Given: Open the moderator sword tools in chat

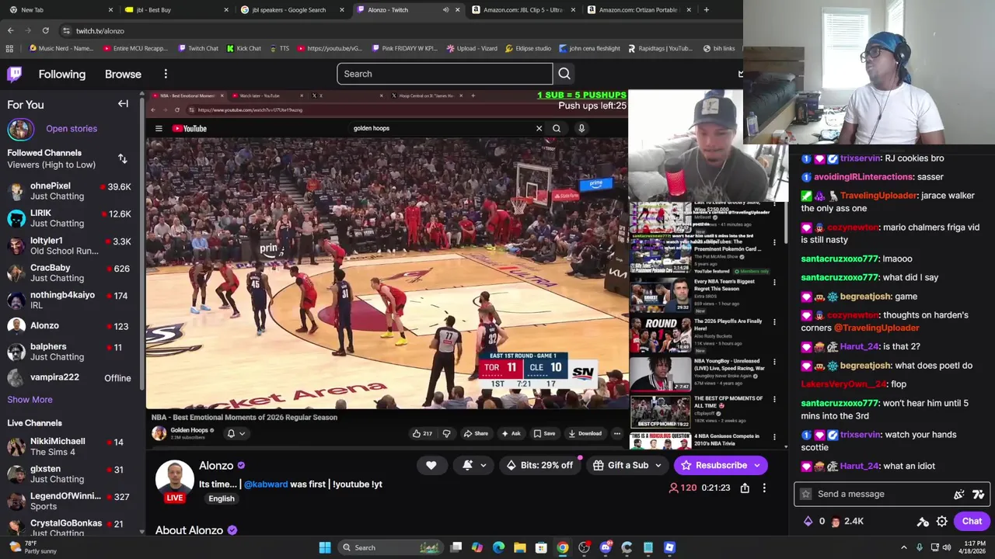Looking at the screenshot, I should pos(923,522).
